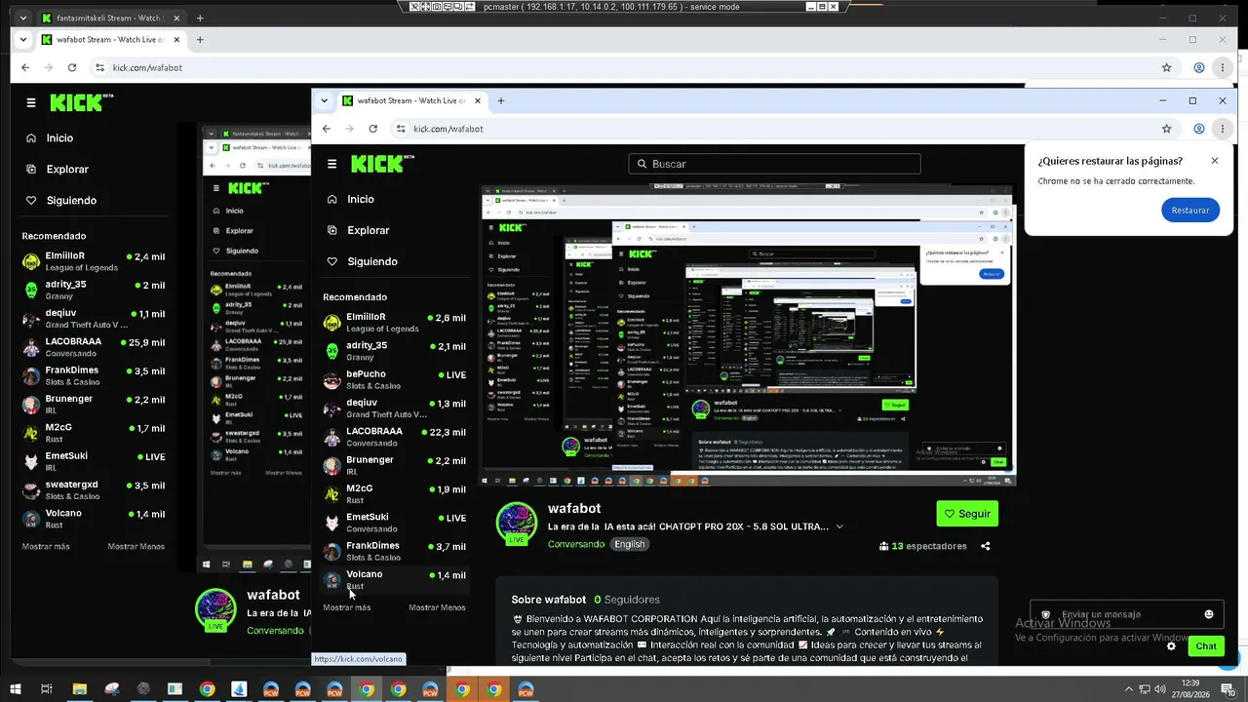1248x702 pixels.
Task: Open File Explorer from taskbar
Action: click(80, 689)
